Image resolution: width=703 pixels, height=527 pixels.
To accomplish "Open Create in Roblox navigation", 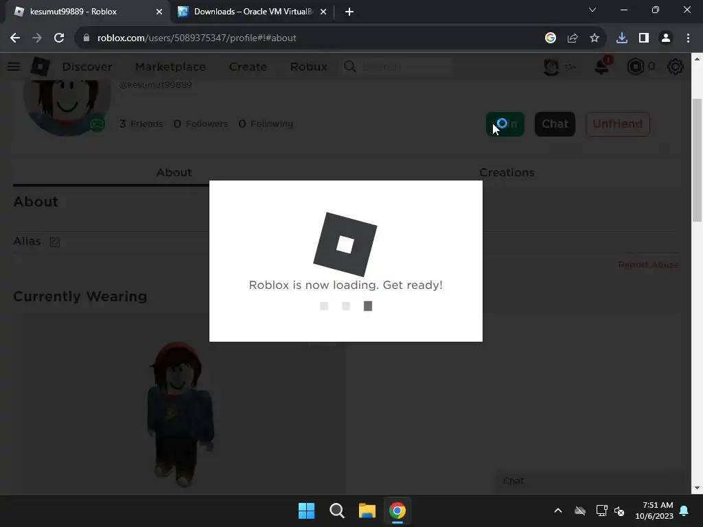I will pyautogui.click(x=248, y=67).
